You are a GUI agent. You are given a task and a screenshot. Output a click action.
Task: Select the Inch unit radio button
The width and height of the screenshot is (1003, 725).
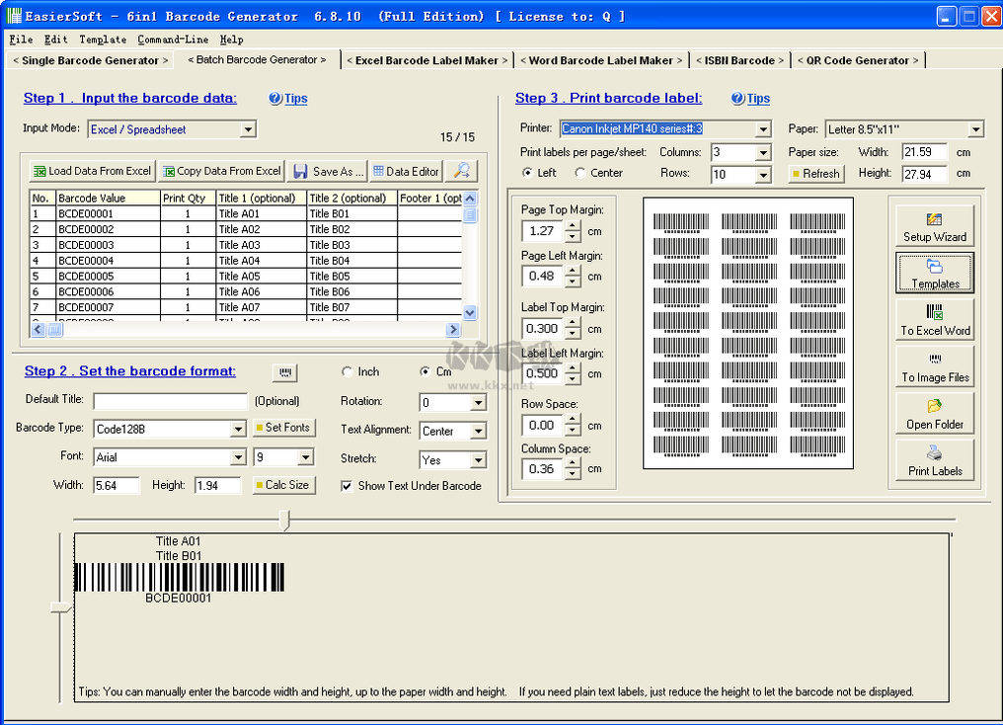[x=347, y=372]
